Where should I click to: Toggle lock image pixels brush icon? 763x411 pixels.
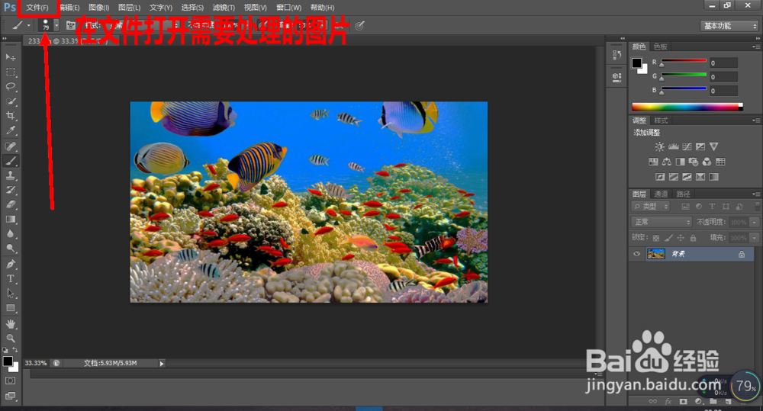point(668,238)
